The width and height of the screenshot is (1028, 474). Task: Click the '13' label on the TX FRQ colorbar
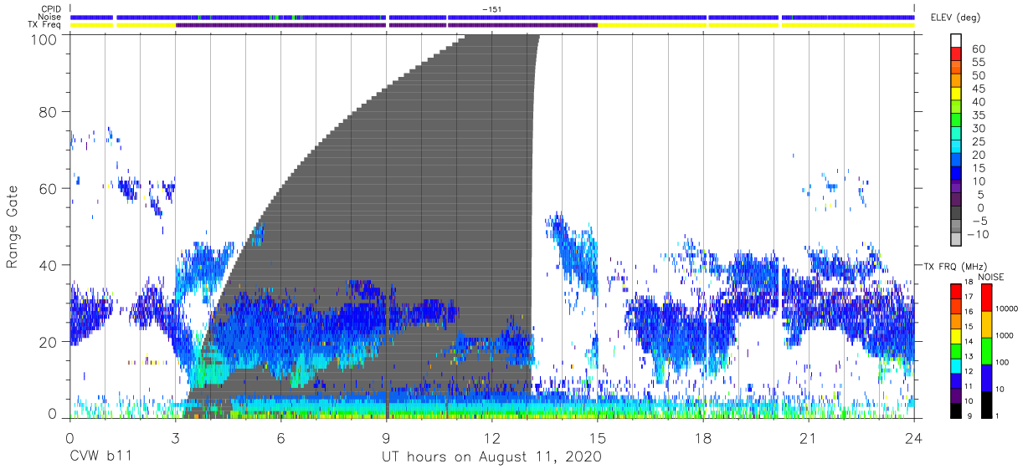pyautogui.click(x=970, y=358)
